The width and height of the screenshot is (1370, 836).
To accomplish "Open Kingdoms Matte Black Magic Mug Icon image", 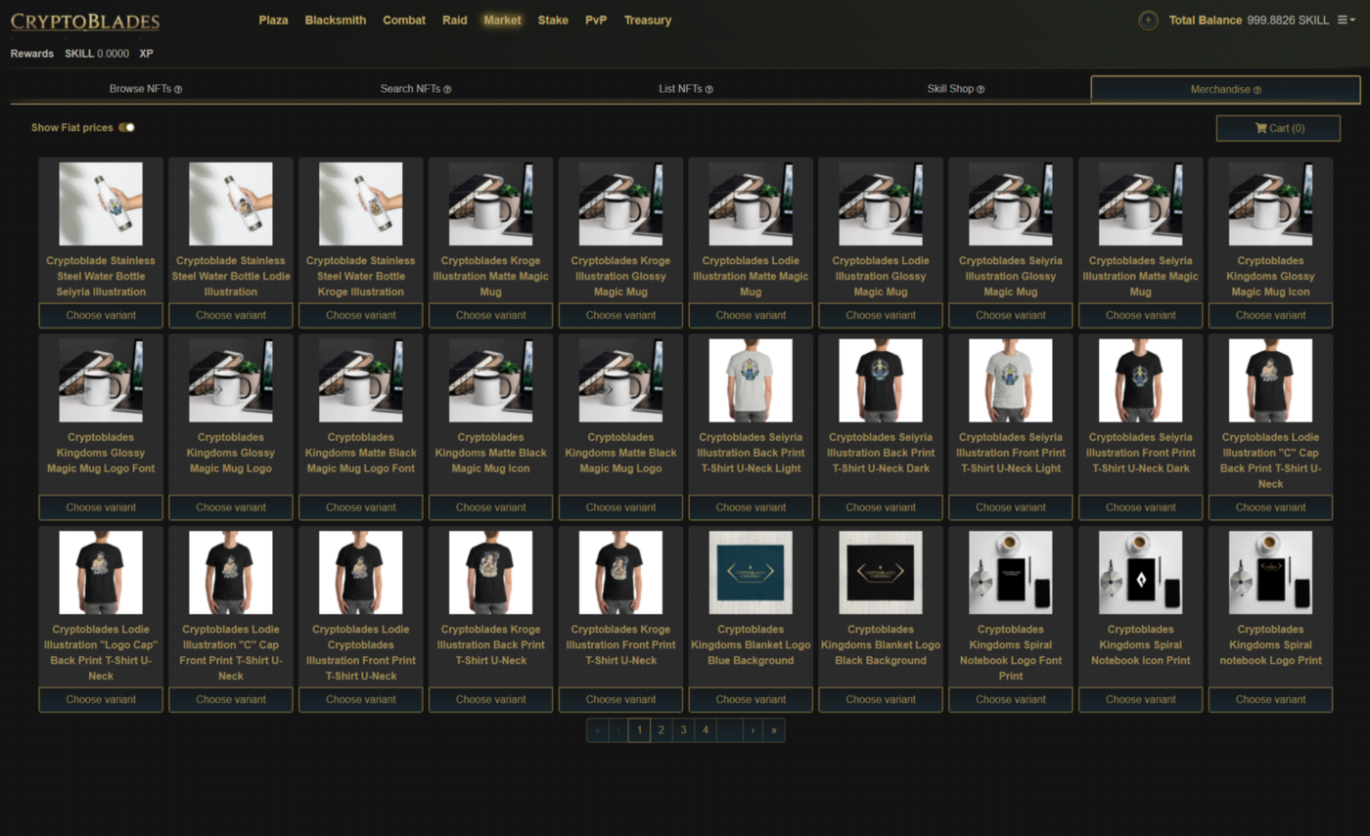I will [x=491, y=380].
